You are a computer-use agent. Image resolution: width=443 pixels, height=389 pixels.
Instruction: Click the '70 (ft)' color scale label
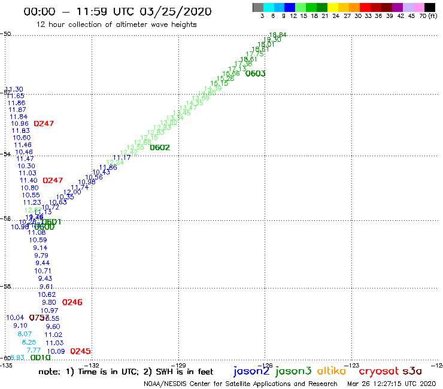[428, 16]
